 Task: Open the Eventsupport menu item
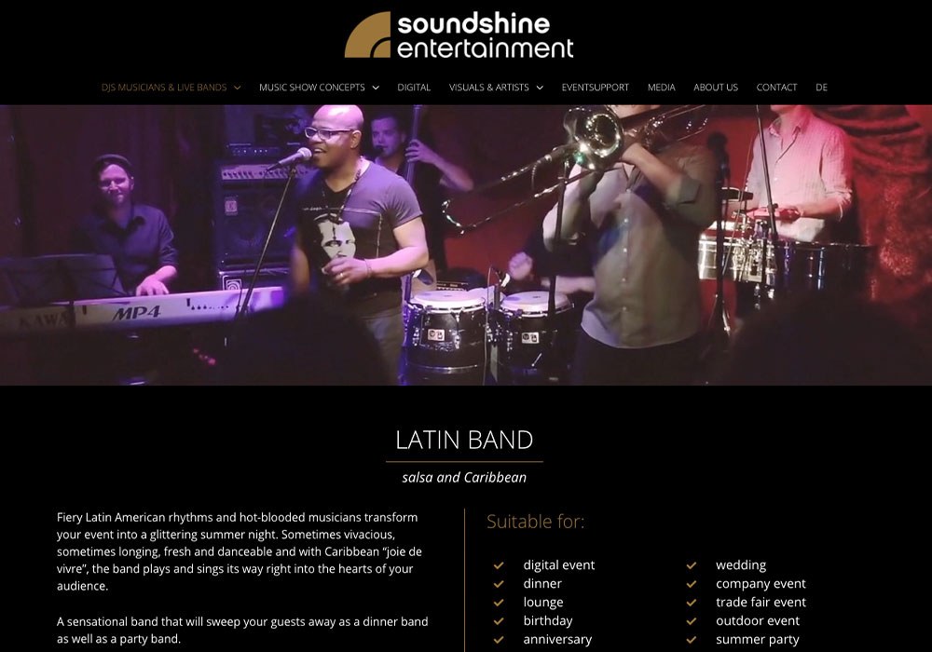(x=595, y=88)
